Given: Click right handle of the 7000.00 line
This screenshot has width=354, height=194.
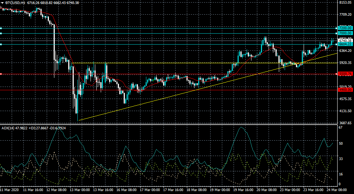Looking at the screenshot, I should coord(336,34).
